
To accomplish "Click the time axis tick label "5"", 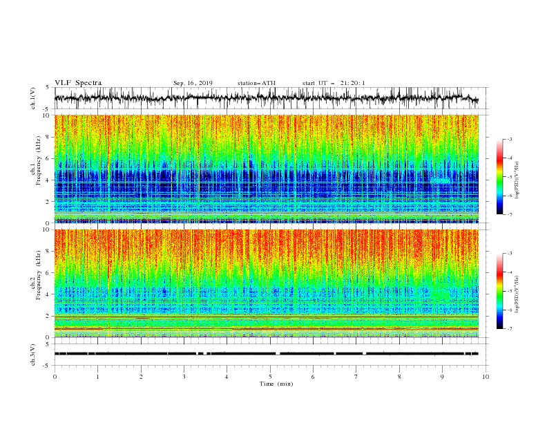I will click(x=270, y=377).
